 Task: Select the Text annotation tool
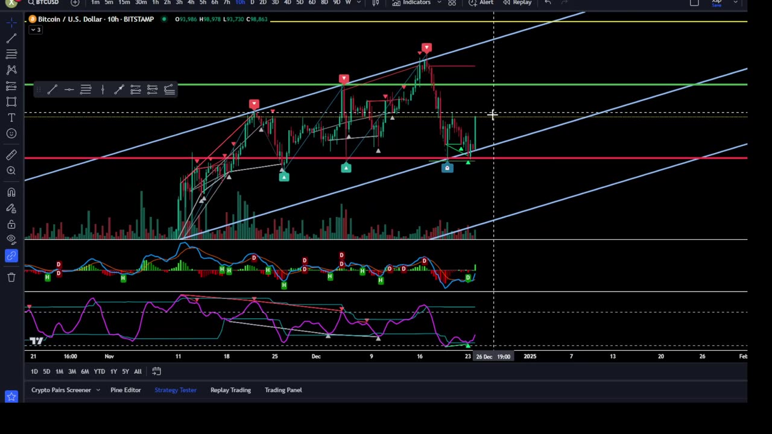(11, 118)
